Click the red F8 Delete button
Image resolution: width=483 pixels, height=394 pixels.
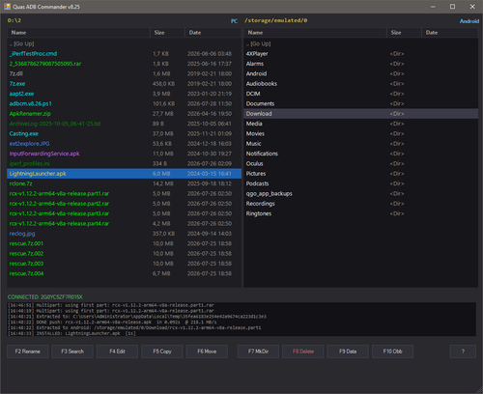pos(303,352)
